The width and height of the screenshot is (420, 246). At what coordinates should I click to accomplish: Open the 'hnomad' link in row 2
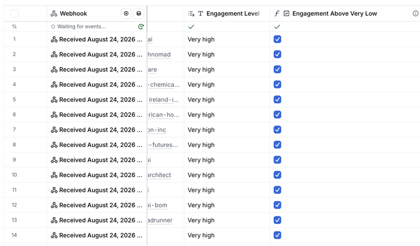click(159, 55)
